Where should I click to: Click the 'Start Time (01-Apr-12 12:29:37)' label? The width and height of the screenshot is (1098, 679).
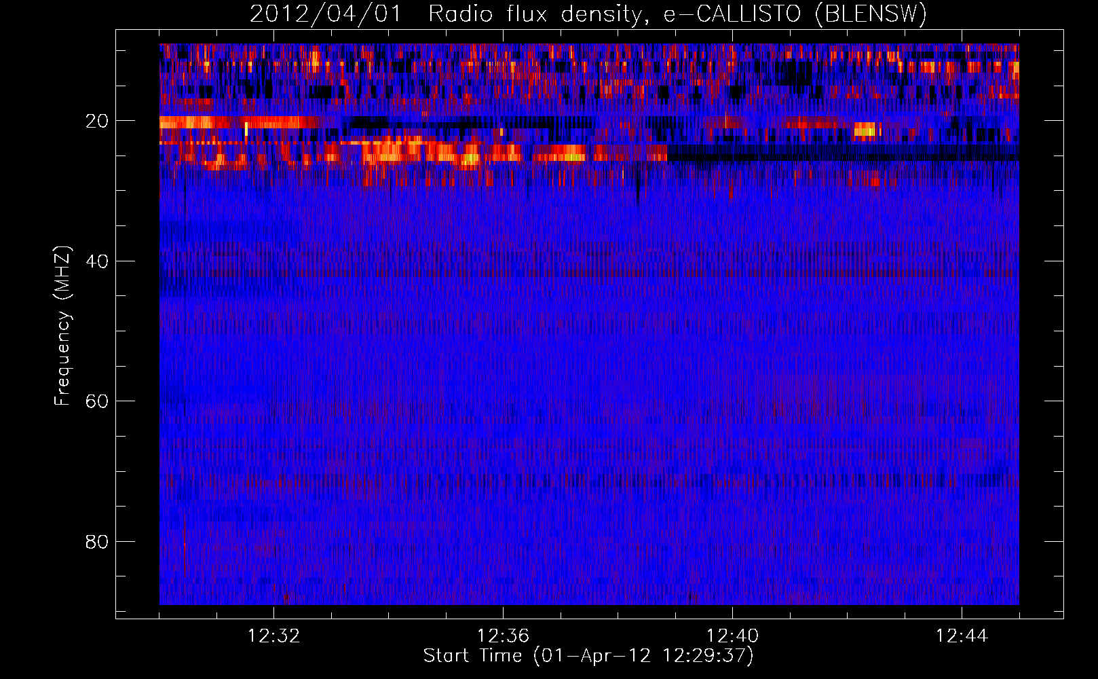tap(588, 656)
